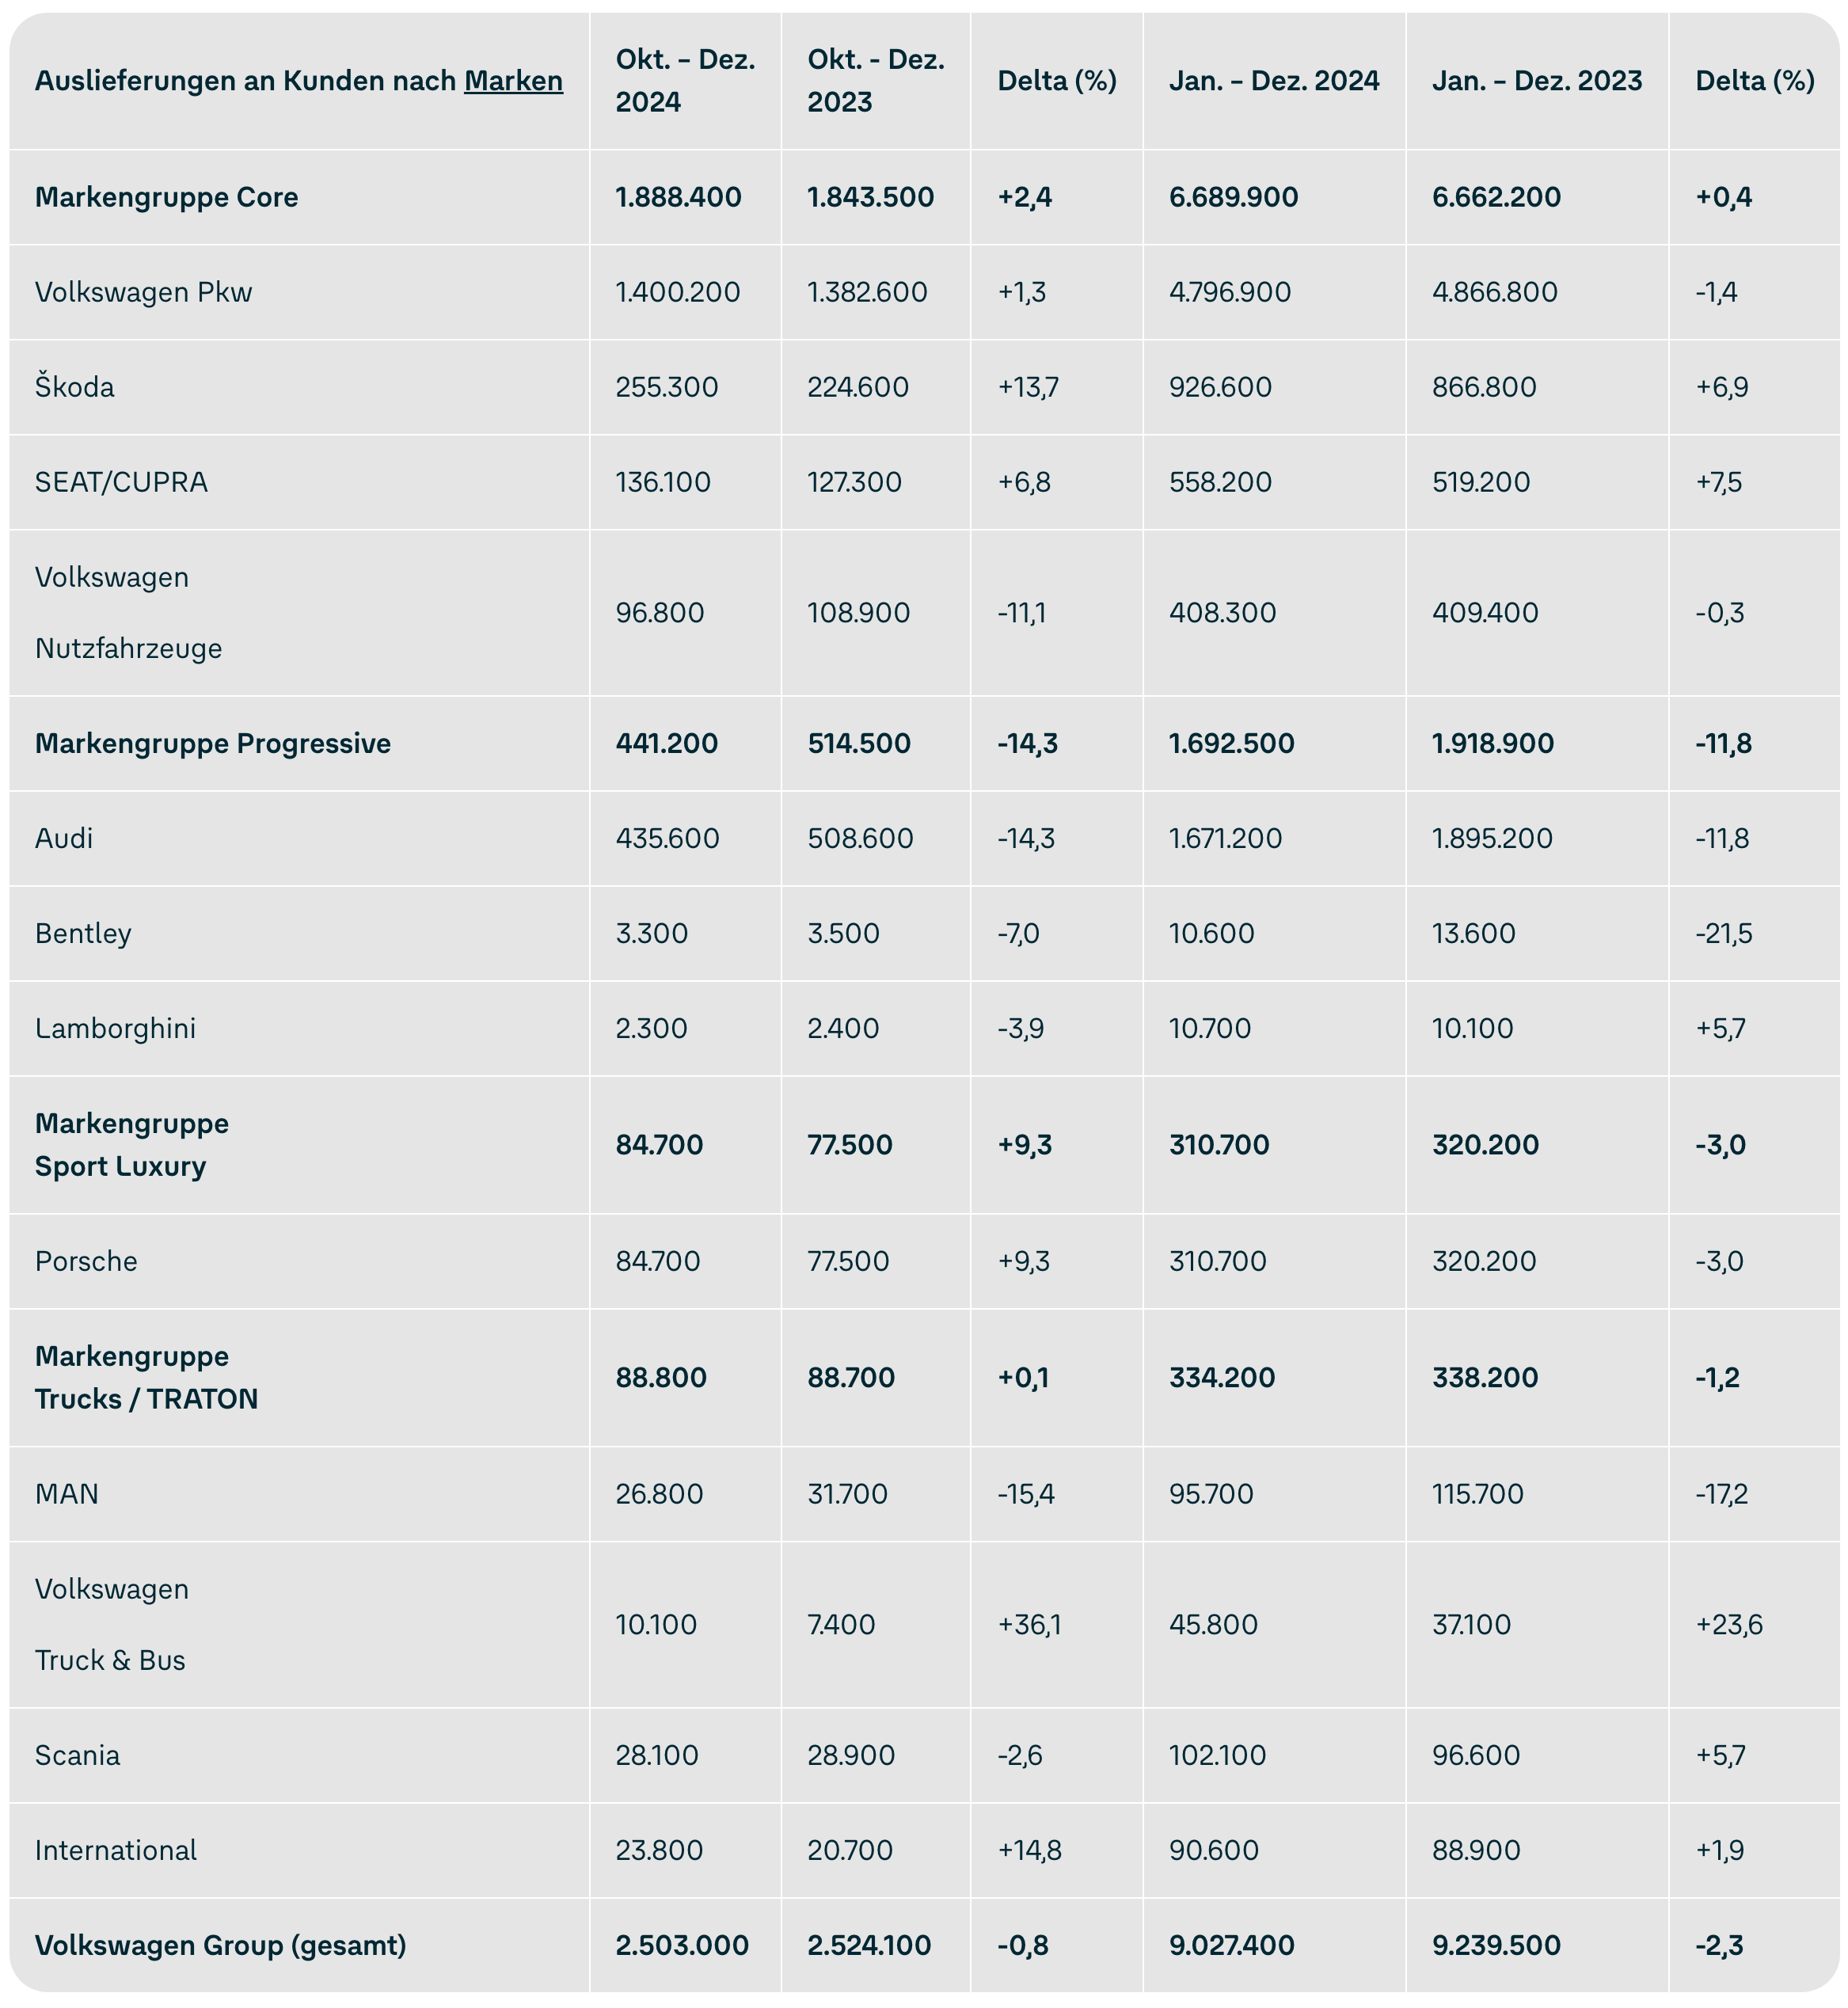Click the Jan. – Dez. 2023 column header
Screen dimensions: 1848x2008
point(1536,81)
